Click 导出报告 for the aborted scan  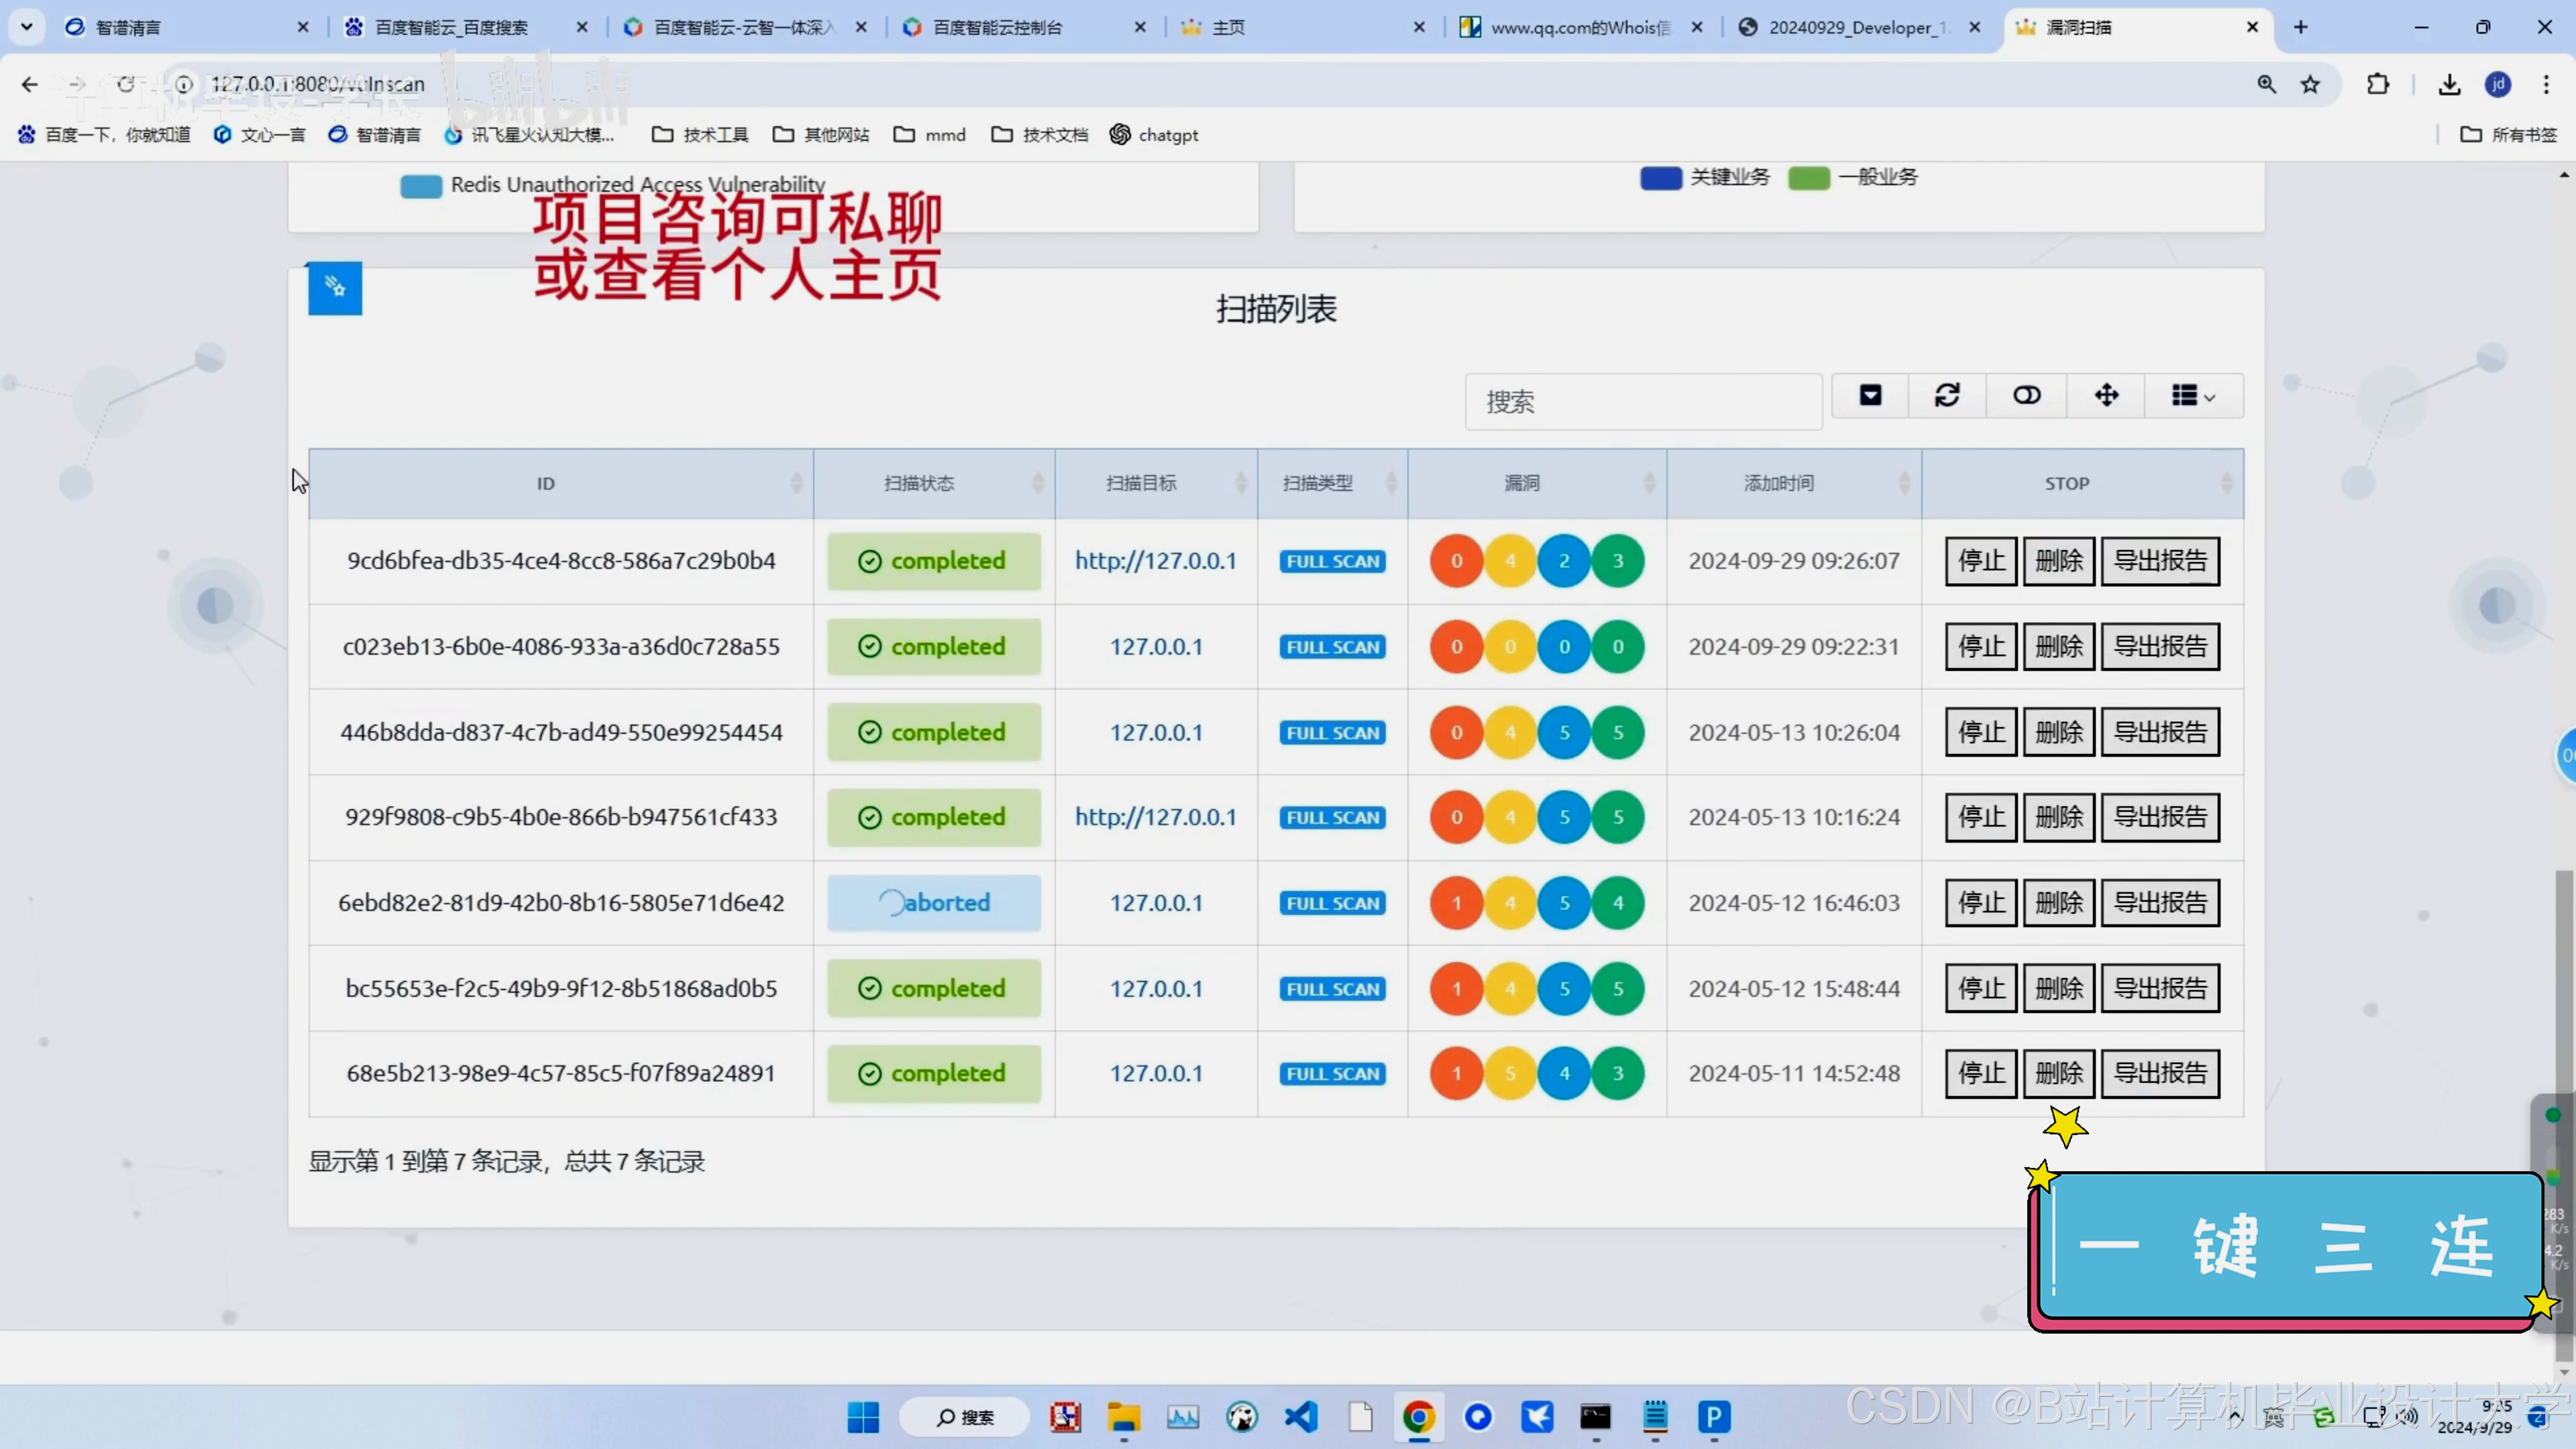(x=2160, y=903)
